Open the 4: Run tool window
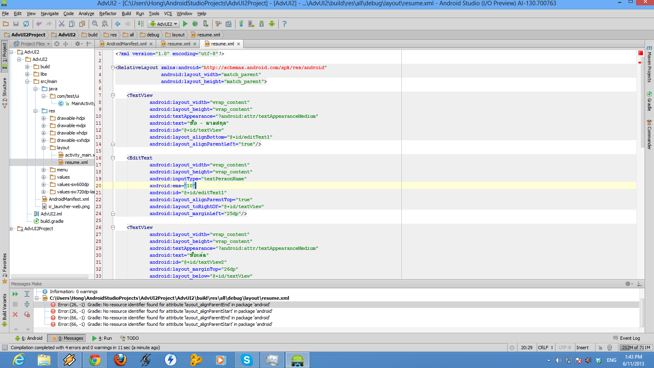654x368 pixels. click(x=102, y=338)
